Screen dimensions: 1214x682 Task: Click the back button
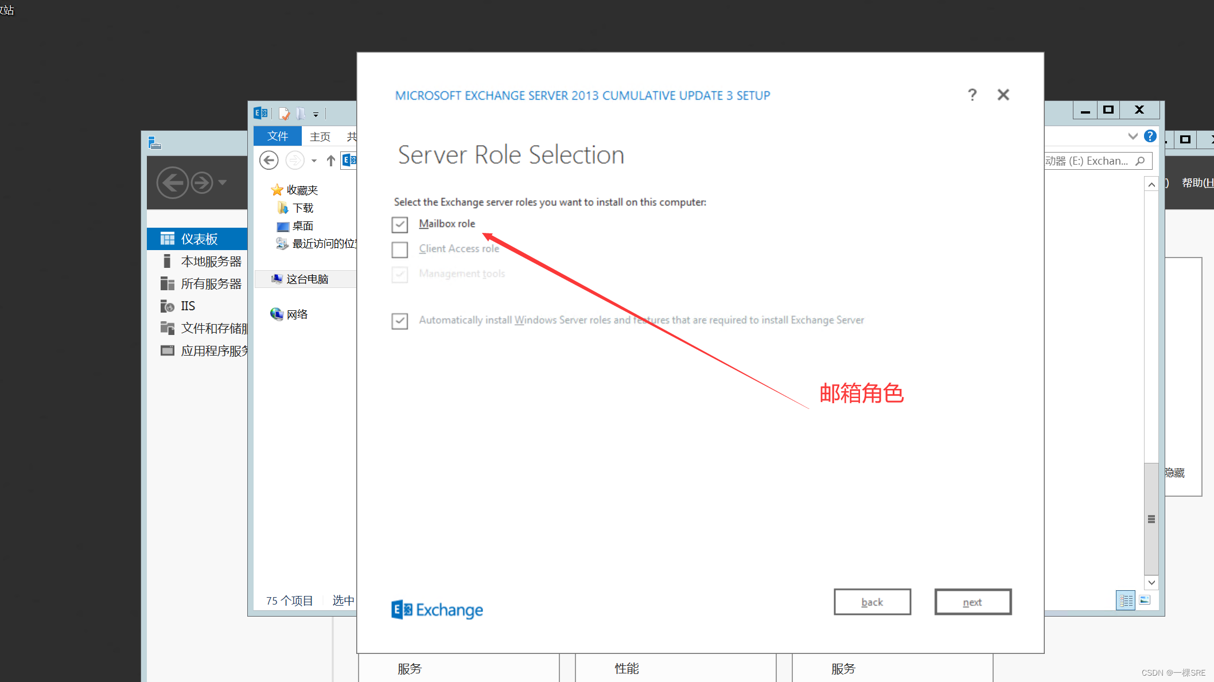click(x=872, y=602)
